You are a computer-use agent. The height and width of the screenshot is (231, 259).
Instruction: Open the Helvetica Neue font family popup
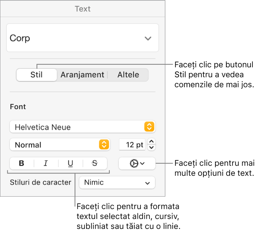click(82, 127)
